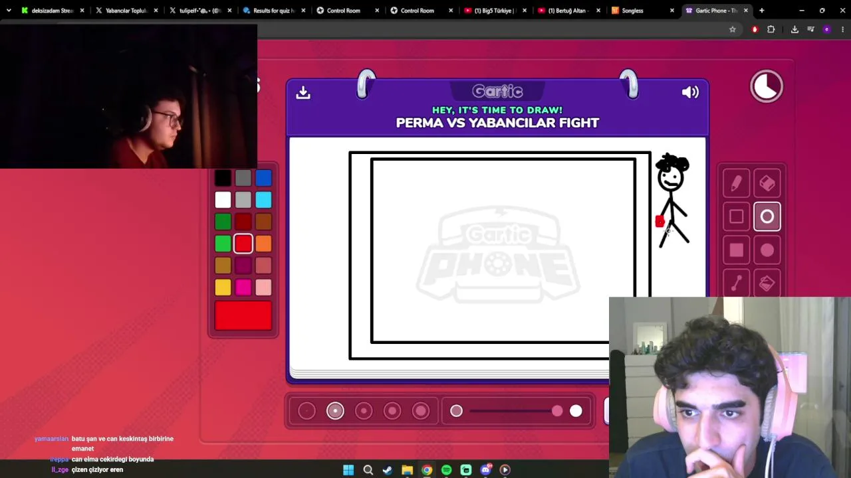Mute the Gartic Phone sound icon
This screenshot has height=478, width=851.
point(690,92)
